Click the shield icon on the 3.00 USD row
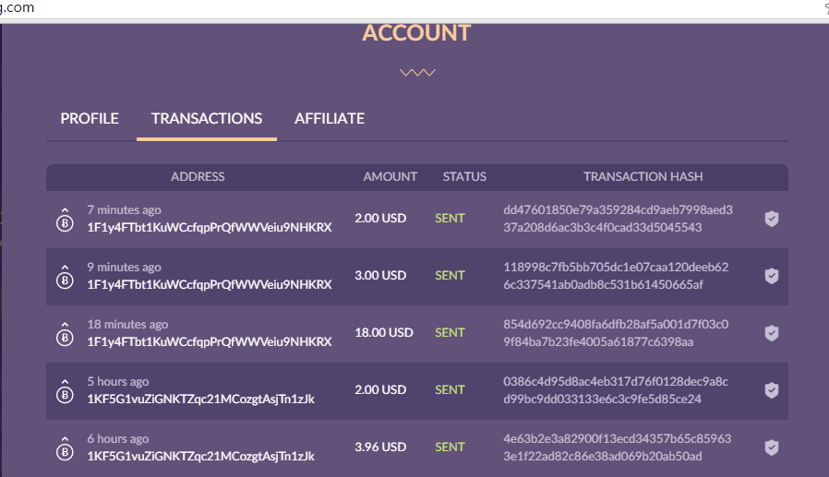Viewport: 829px width, 477px height. 772,276
